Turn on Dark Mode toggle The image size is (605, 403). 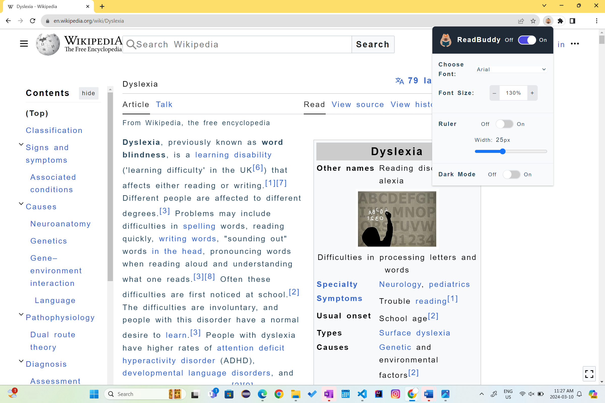(511, 175)
